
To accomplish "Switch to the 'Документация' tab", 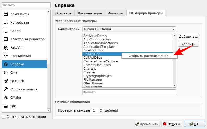I will 90,13.
